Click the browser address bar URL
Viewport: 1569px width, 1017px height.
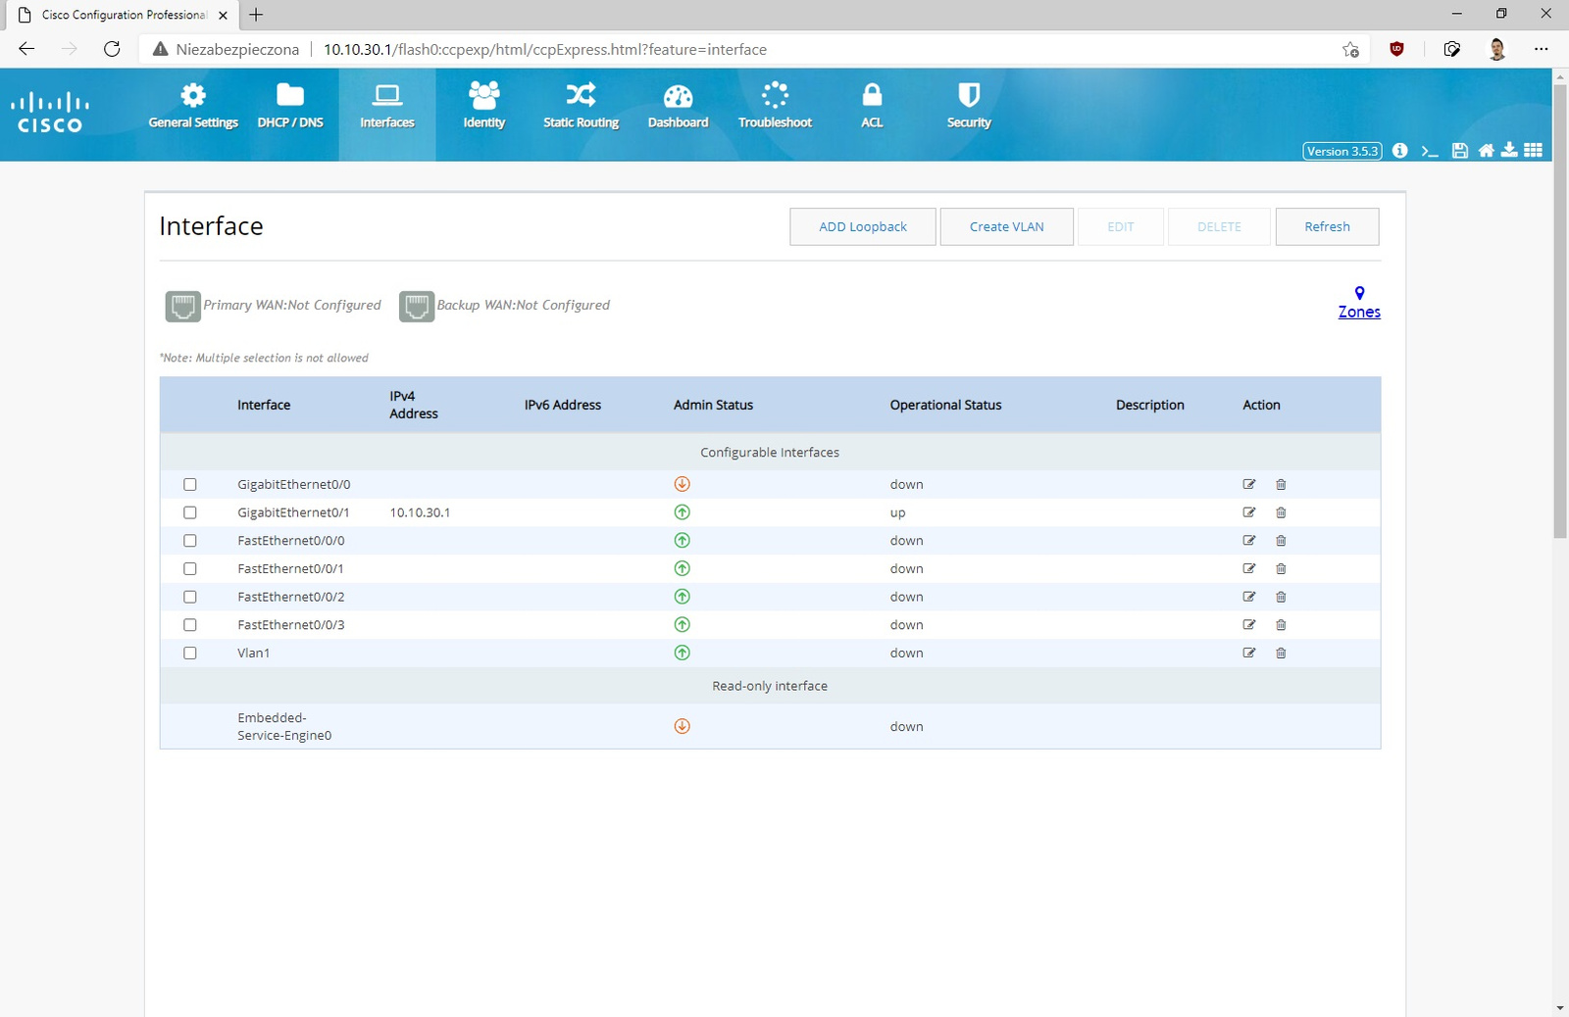click(x=545, y=49)
